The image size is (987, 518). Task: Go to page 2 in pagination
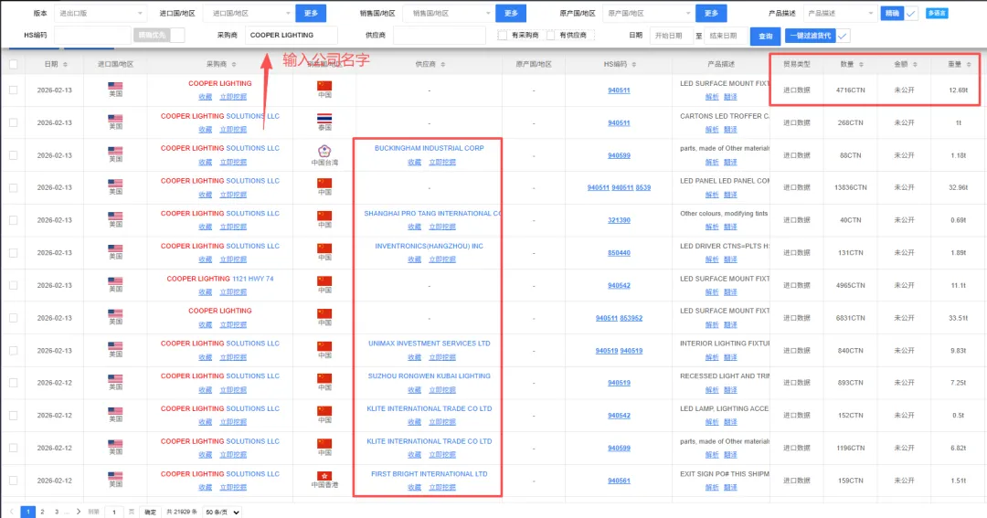42,512
